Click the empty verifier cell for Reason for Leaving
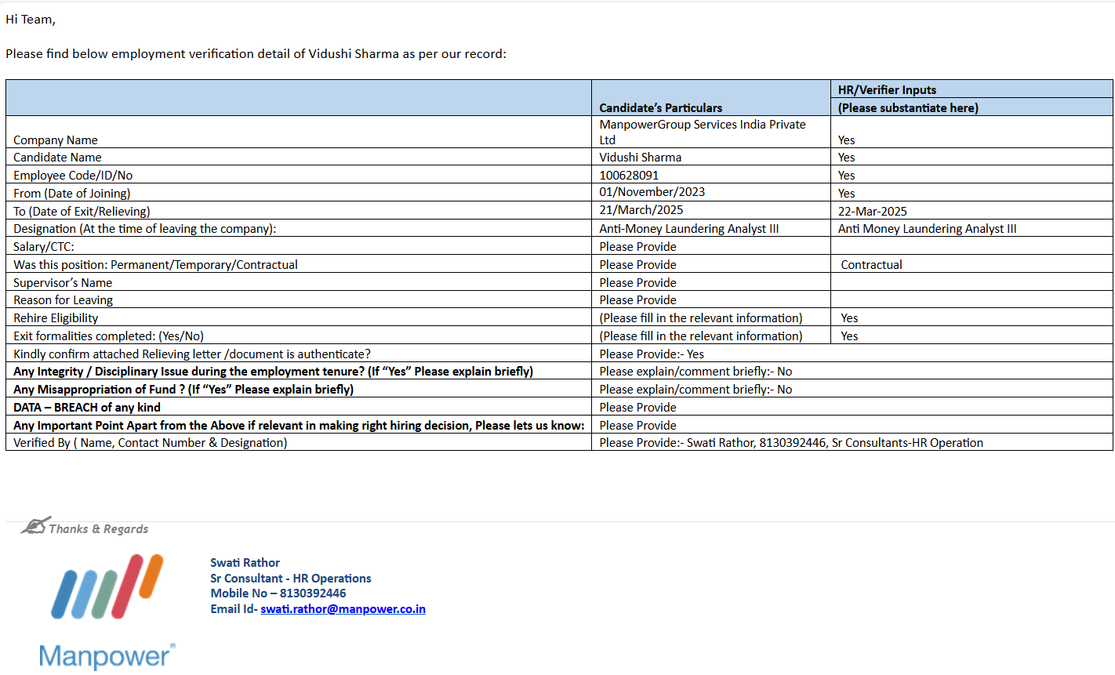This screenshot has width=1115, height=675. [971, 300]
